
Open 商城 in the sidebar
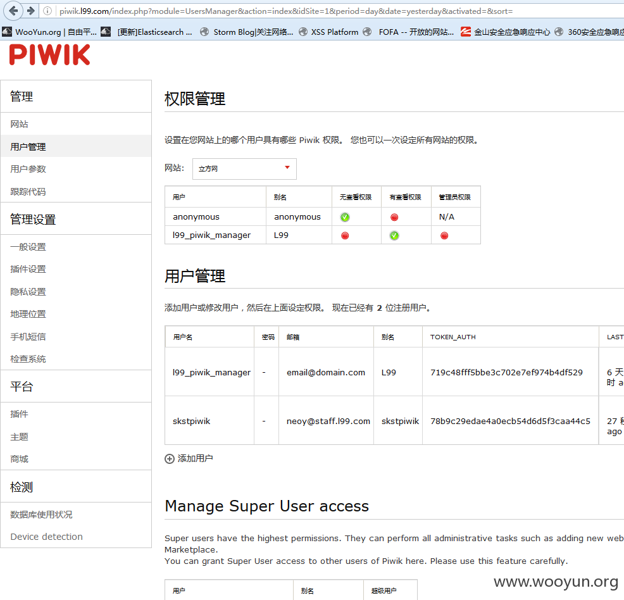(x=19, y=459)
